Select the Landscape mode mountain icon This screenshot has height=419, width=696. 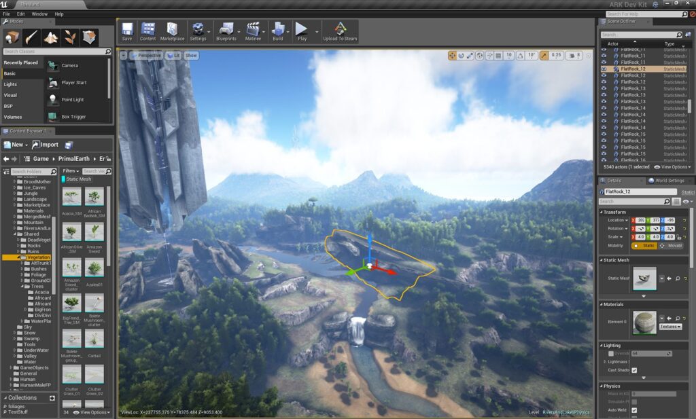(50, 37)
